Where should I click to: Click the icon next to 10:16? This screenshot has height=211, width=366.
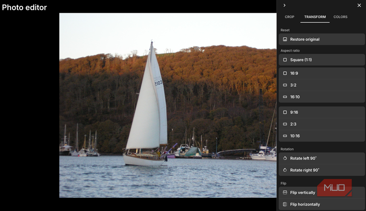tap(285, 136)
